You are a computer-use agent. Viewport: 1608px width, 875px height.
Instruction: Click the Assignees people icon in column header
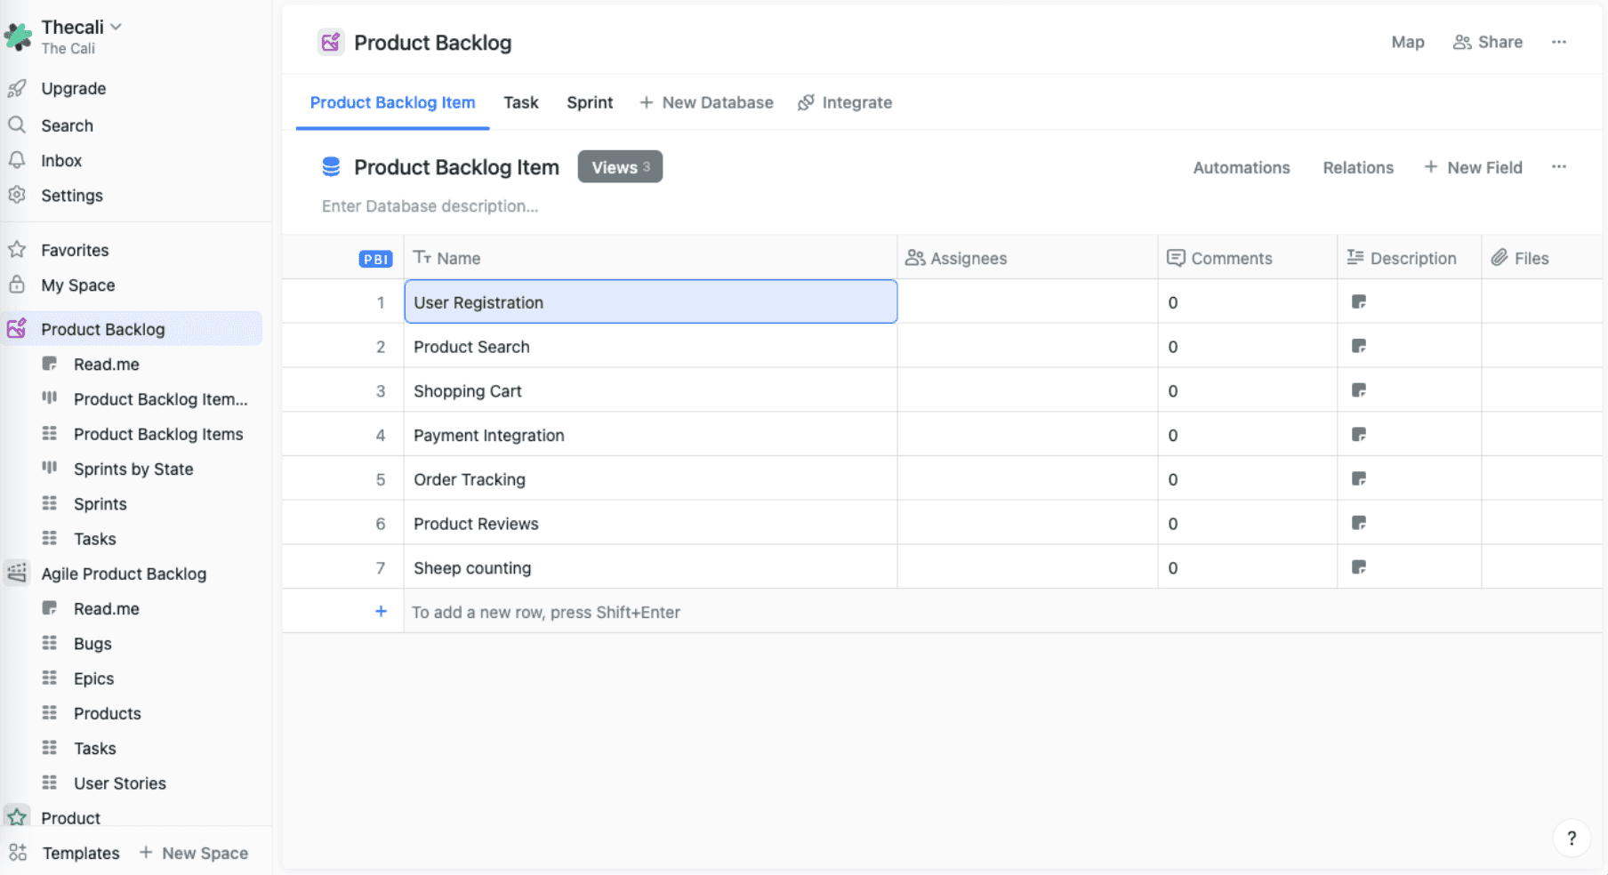[915, 258]
